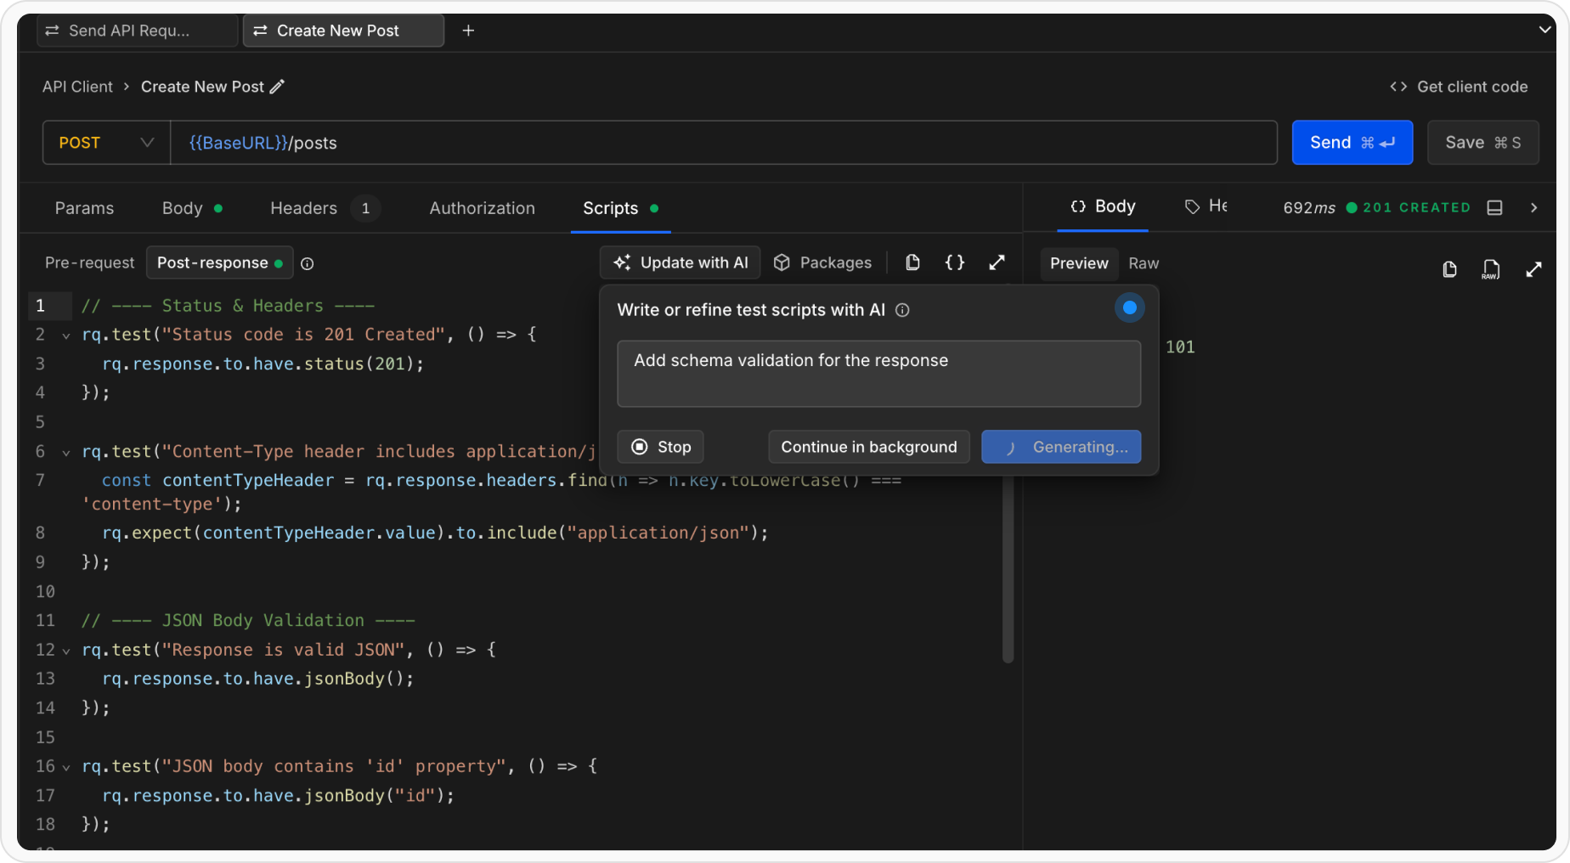Image resolution: width=1570 pixels, height=863 pixels.
Task: Collapse the response panel with the chevron
Action: pyautogui.click(x=1534, y=206)
